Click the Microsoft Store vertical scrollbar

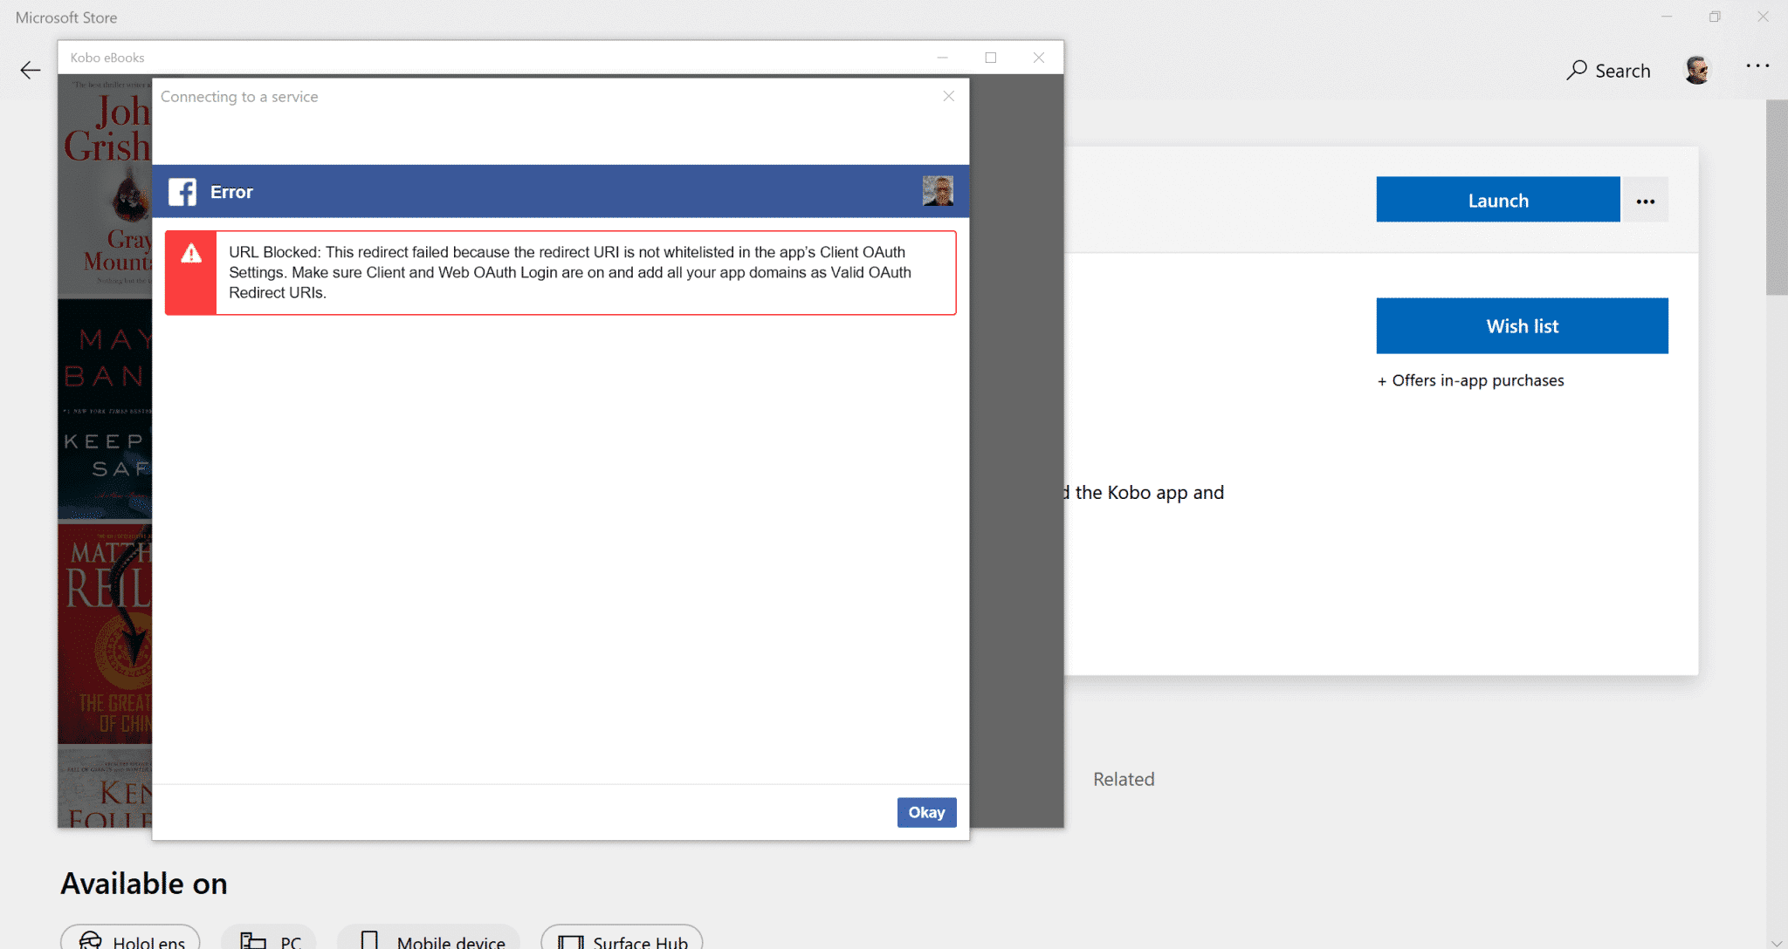tap(1777, 198)
